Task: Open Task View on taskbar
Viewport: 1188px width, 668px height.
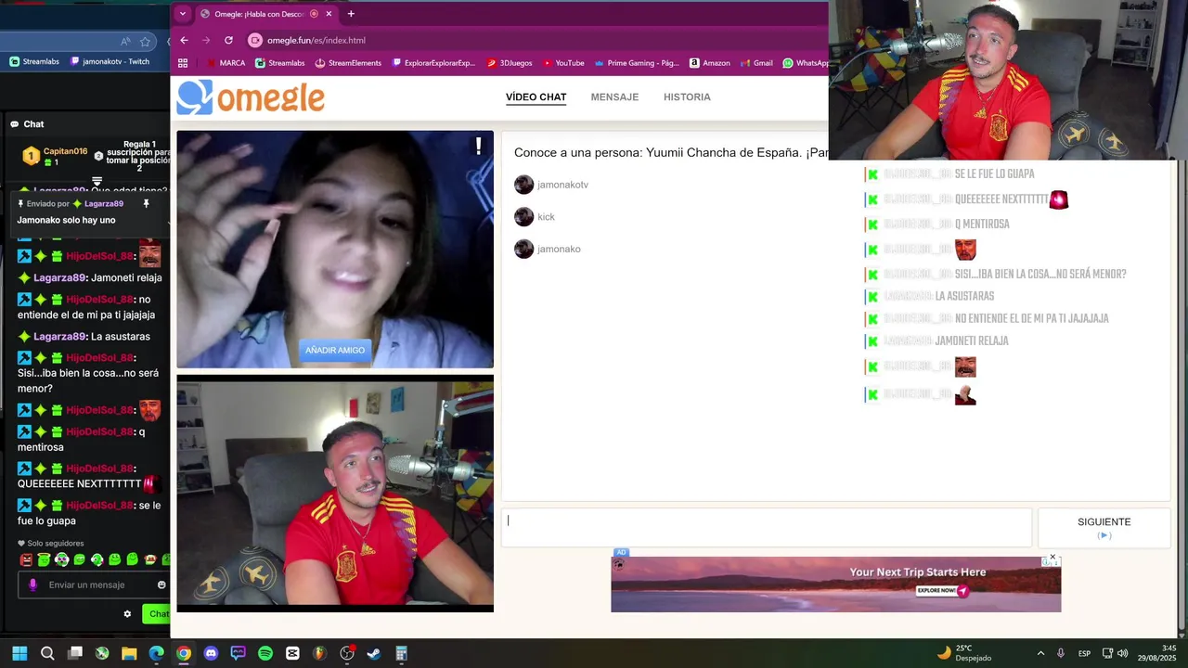Action: click(75, 653)
